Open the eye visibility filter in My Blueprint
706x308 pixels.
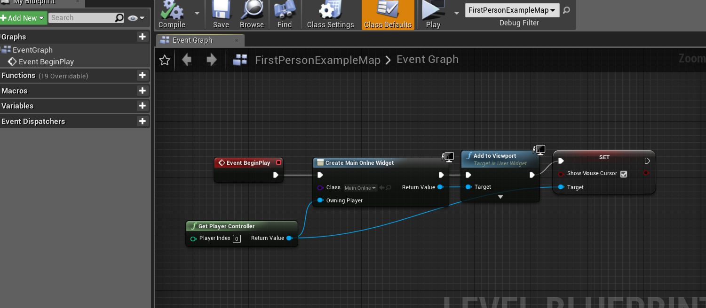[x=133, y=17]
